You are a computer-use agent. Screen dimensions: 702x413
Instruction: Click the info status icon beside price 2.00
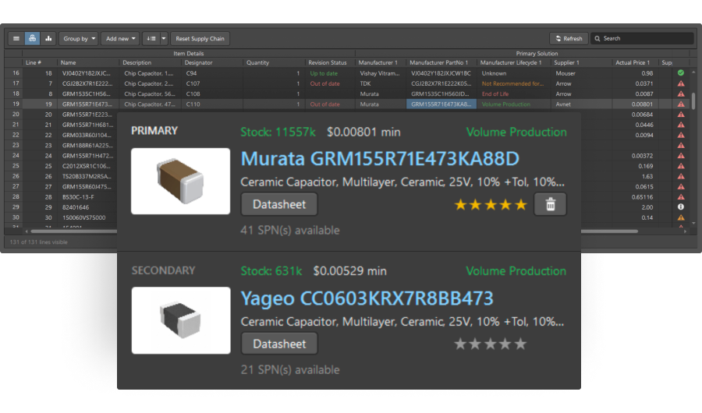tap(681, 207)
